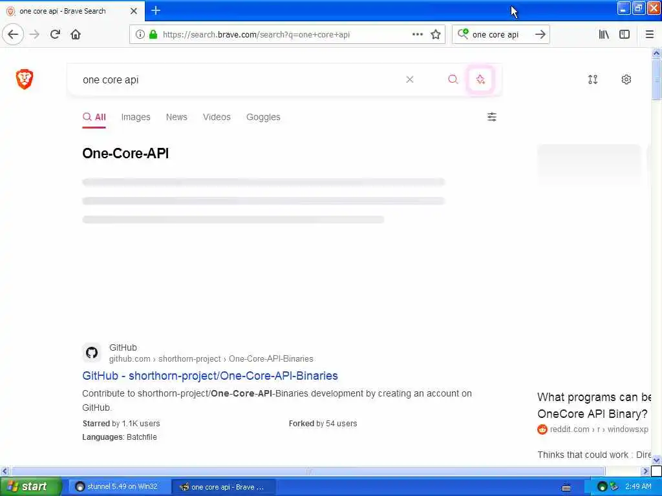This screenshot has height=496, width=662.
Task: Bookmark this page with the star
Action: [436, 35]
